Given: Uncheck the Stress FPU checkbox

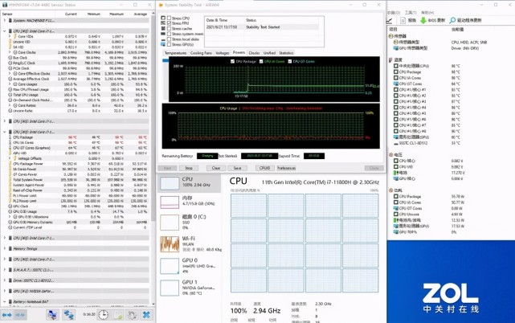Looking at the screenshot, I should (170, 23).
